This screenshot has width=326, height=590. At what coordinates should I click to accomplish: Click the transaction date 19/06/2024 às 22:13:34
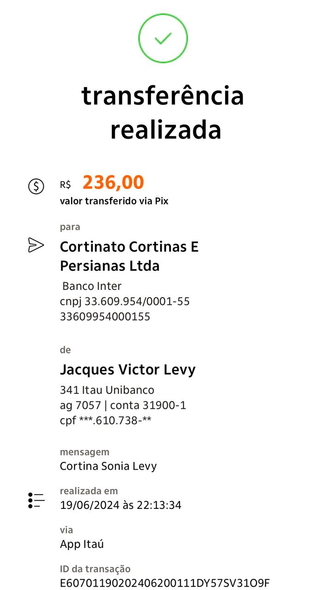tap(121, 505)
